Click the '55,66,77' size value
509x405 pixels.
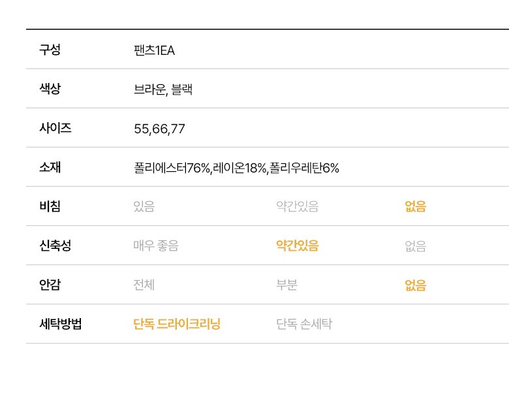coord(159,129)
